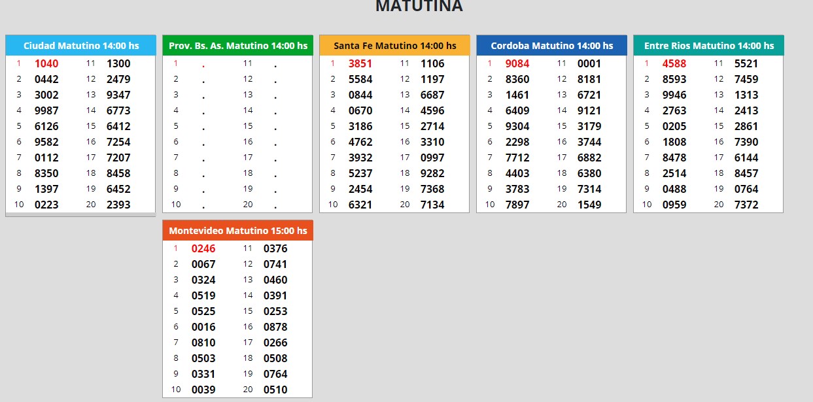The width and height of the screenshot is (813, 402).
Task: Click the red Montevideo number 0246
Action: click(x=203, y=249)
